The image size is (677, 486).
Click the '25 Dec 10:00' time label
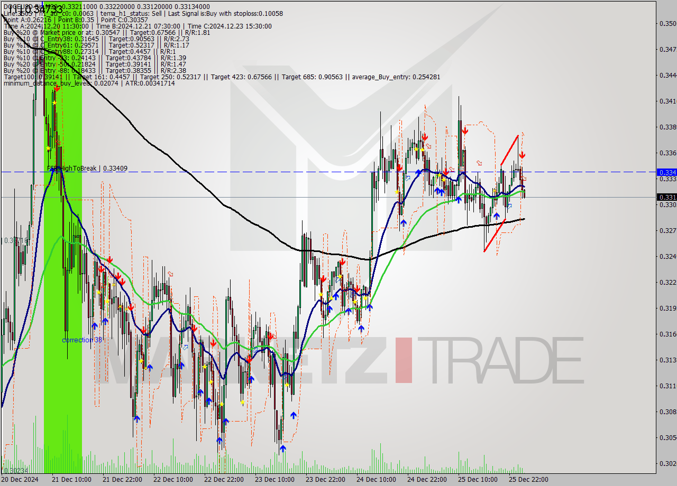(478, 480)
